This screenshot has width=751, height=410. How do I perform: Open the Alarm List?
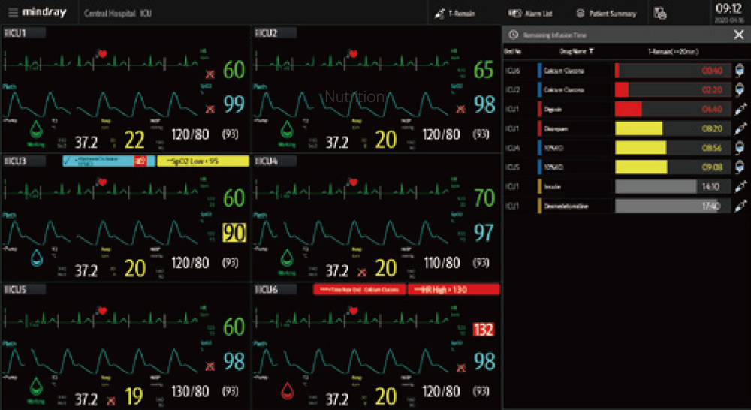pos(530,13)
